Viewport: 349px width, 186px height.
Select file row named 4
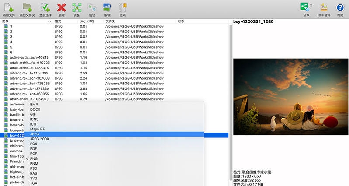pyautogui.click(x=114, y=42)
